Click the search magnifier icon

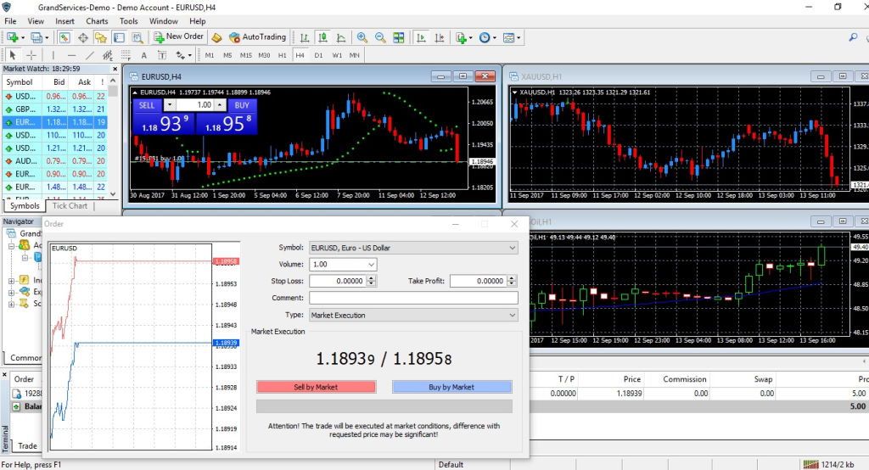click(853, 37)
